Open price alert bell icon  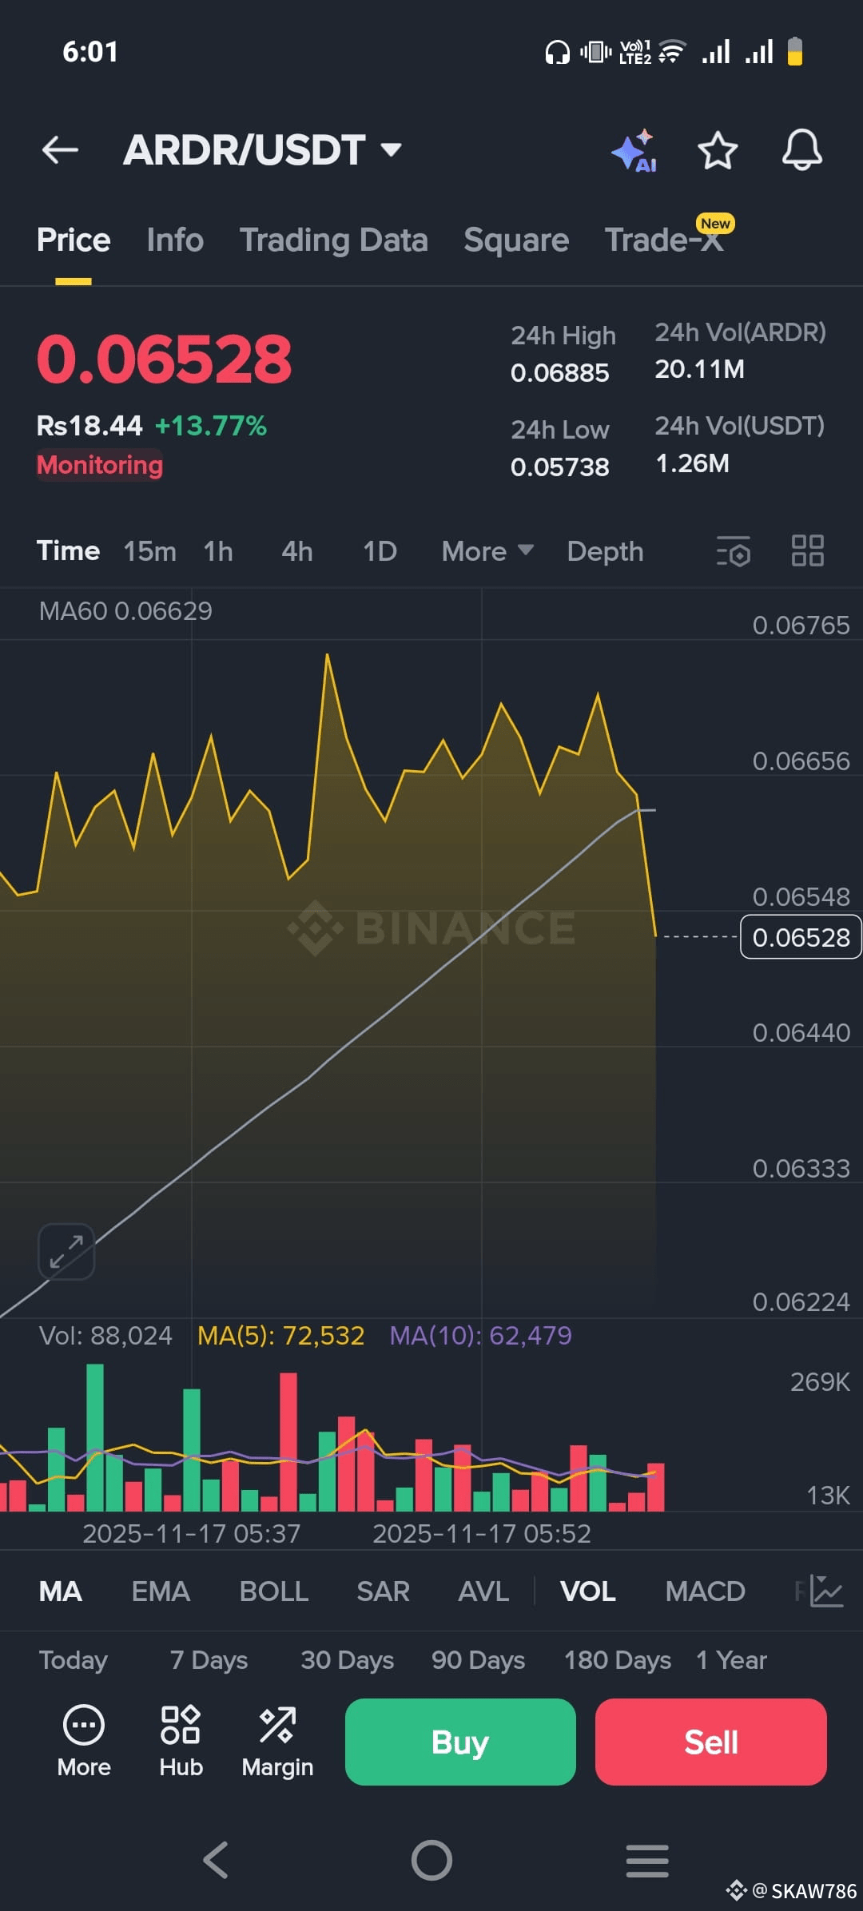pyautogui.click(x=801, y=149)
